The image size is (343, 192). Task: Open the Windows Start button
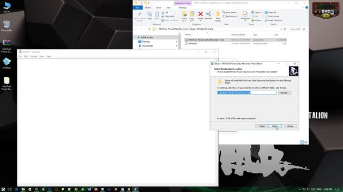(x=3, y=189)
